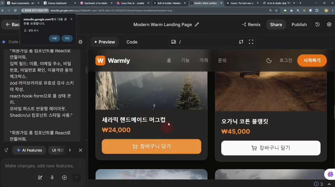
Task: Click the brain icon at bottom right
Action: pyautogui.click(x=330, y=174)
